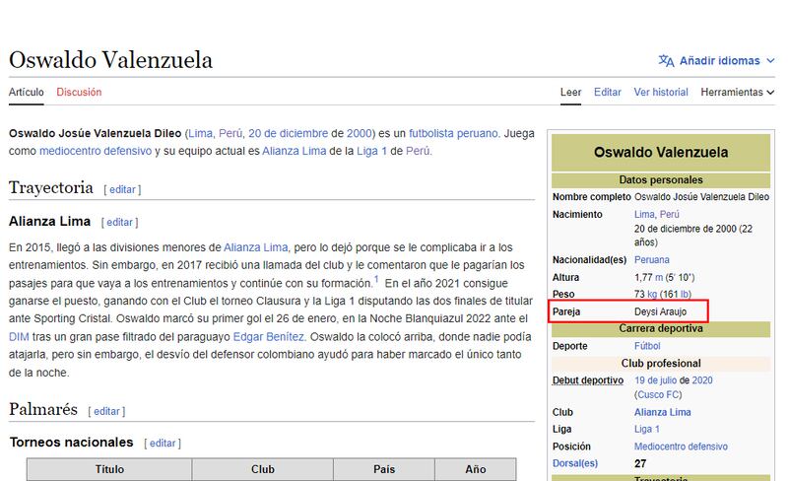Viewport: 788px width, 481px height.
Task: Click the 2020 debut year link
Action: click(x=702, y=380)
